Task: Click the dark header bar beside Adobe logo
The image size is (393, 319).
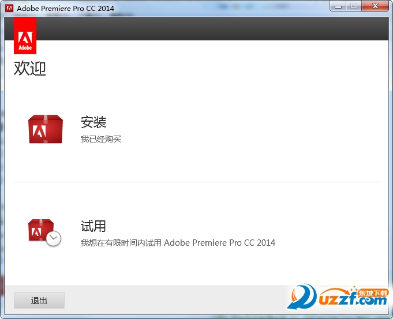Action: (x=208, y=28)
